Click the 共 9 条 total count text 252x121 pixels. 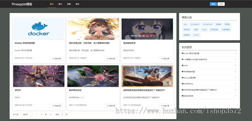pyautogui.click(x=15, y=115)
